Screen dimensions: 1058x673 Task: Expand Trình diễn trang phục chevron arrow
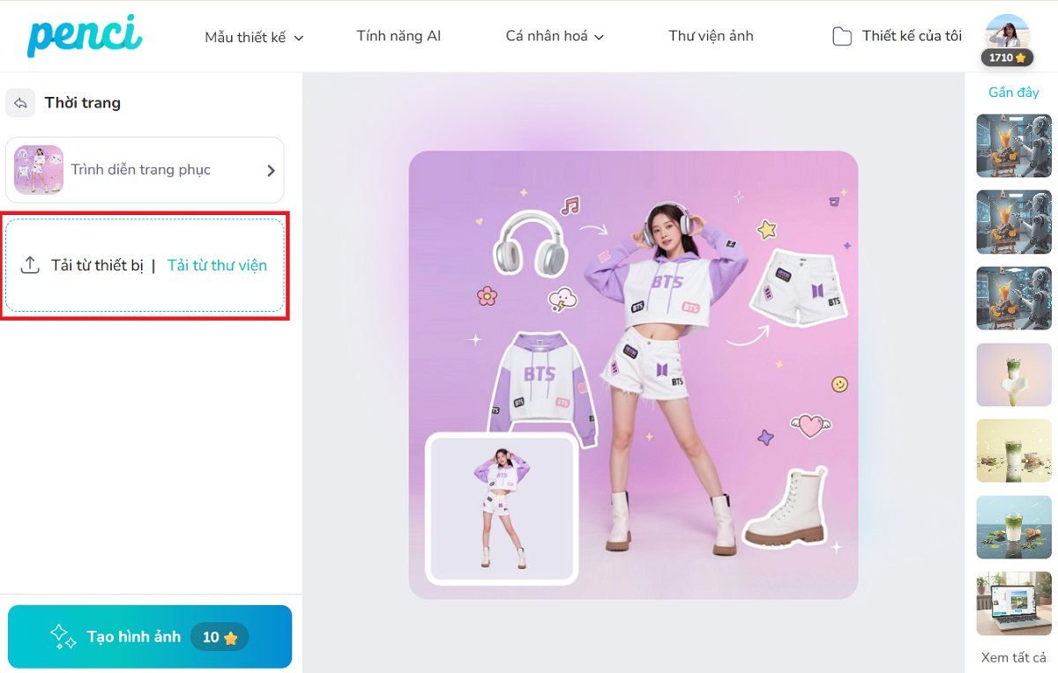pyautogui.click(x=271, y=171)
